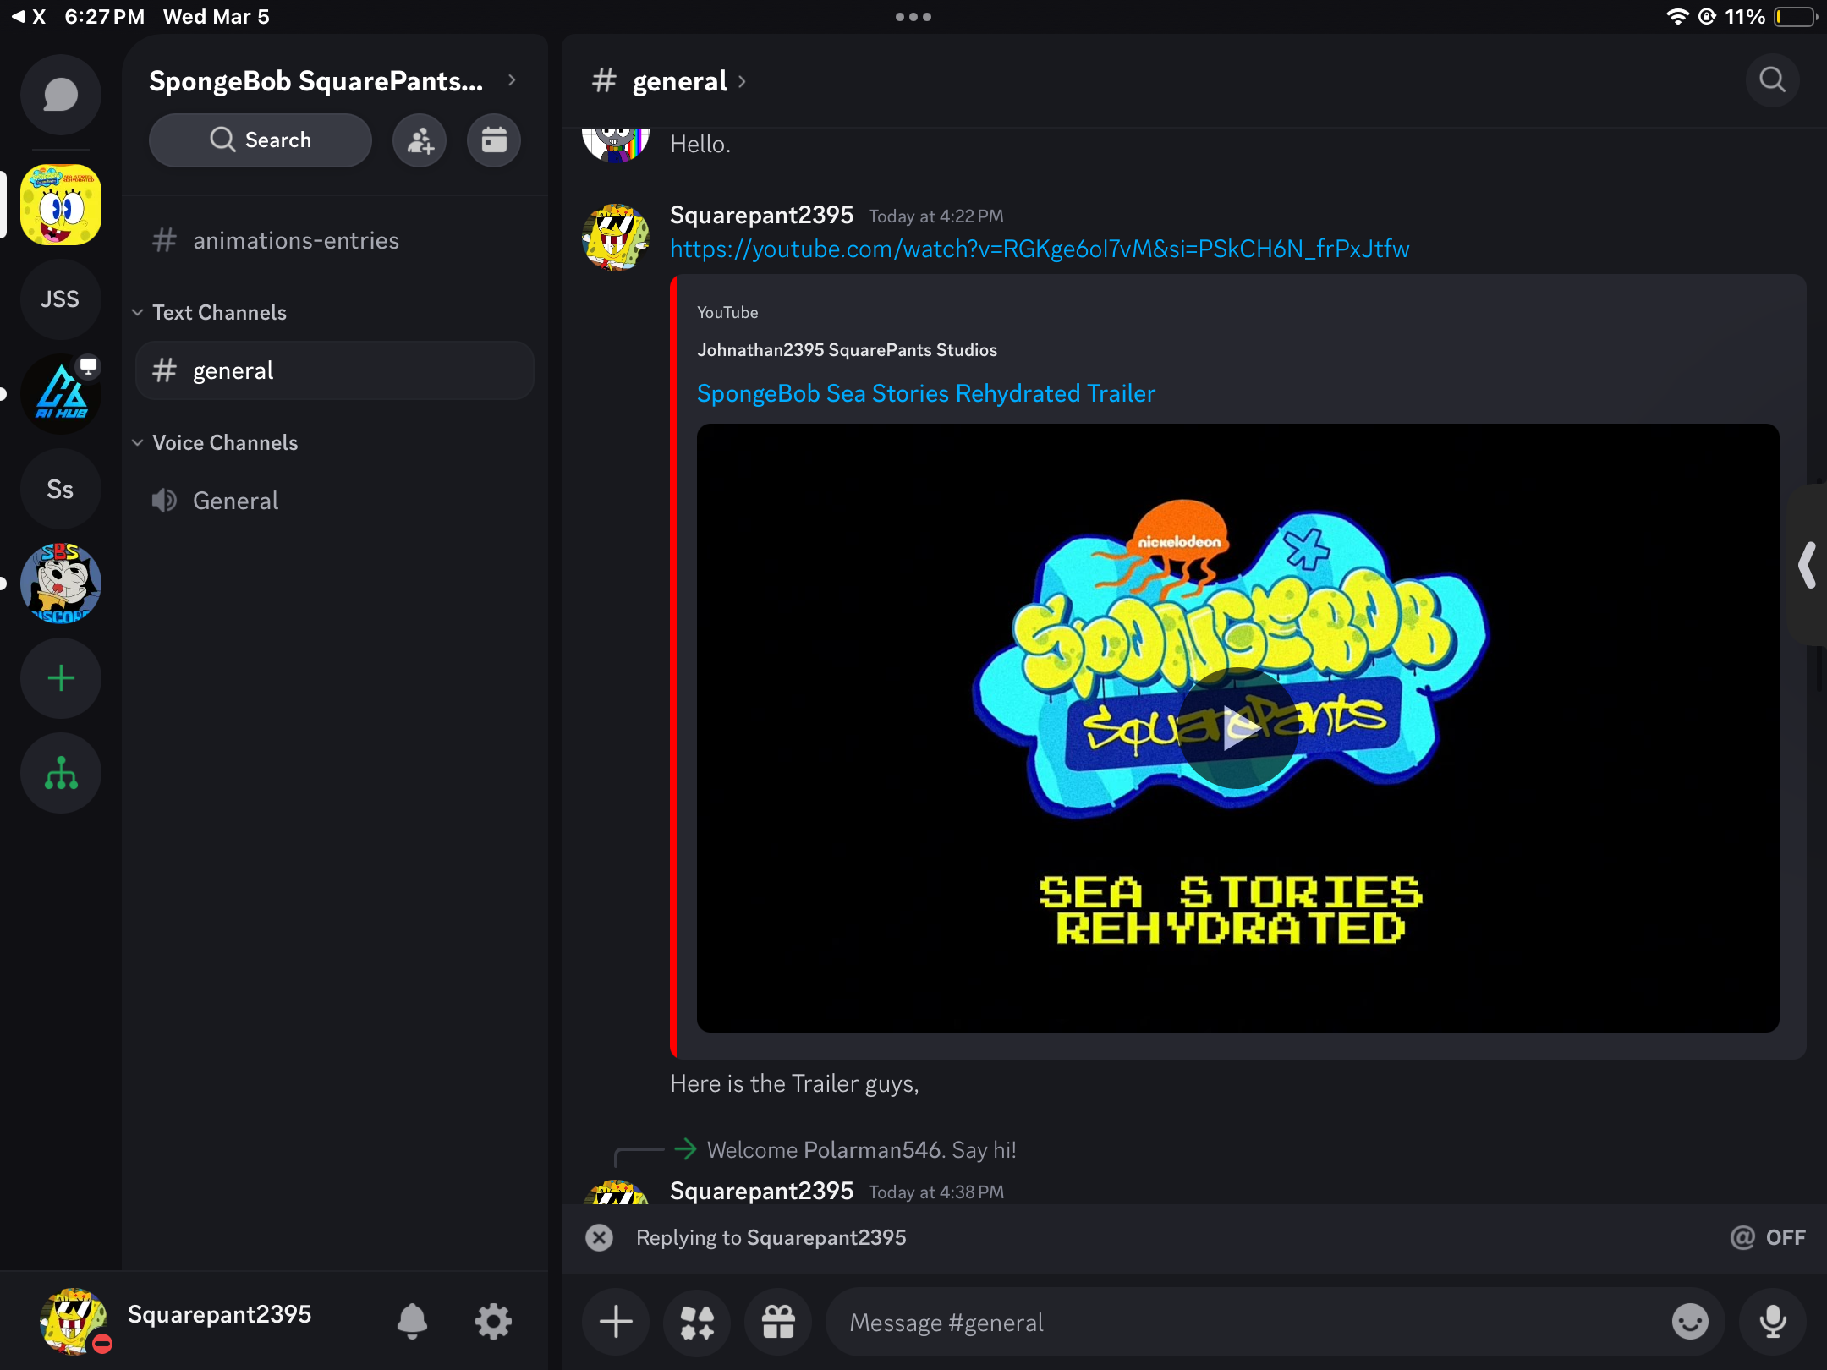This screenshot has height=1370, width=1827.
Task: Invite members to server icon
Action: (420, 140)
